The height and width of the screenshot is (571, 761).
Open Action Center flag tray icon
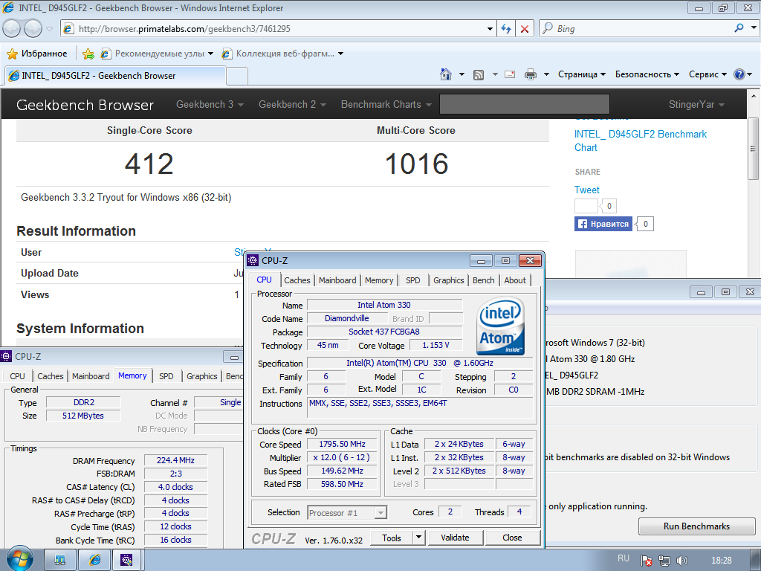[x=646, y=561]
